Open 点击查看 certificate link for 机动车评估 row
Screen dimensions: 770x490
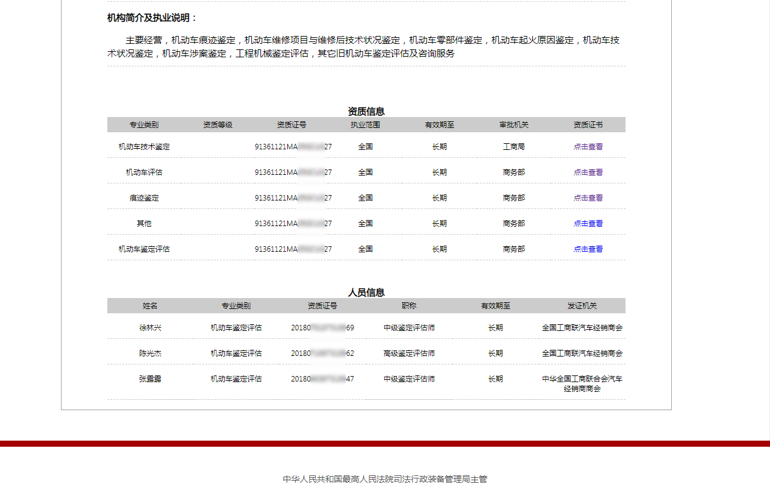(x=588, y=172)
